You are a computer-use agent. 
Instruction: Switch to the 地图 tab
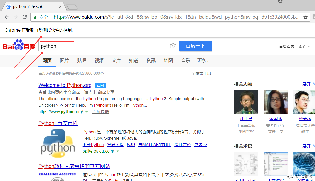[168, 61]
